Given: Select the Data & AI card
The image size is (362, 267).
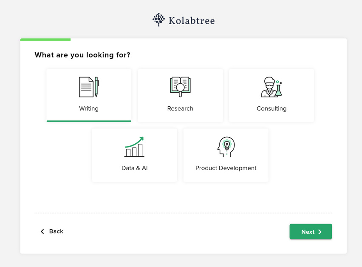Looking at the screenshot, I should pos(134,155).
